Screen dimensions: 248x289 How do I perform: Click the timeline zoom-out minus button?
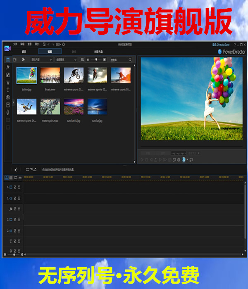[5, 255]
